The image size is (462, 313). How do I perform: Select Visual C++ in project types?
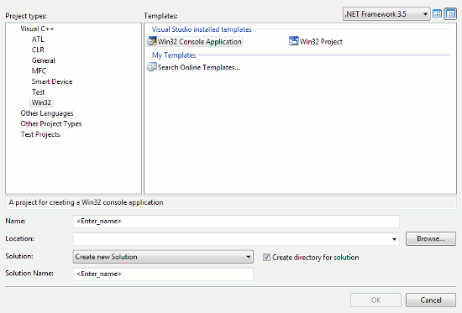pos(37,29)
